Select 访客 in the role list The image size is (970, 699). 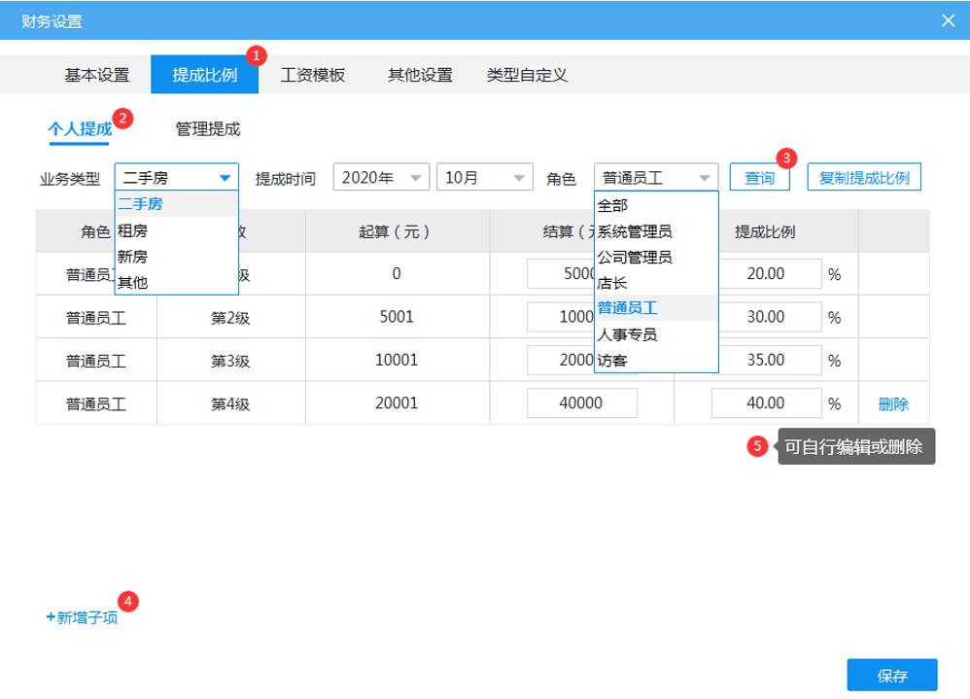656,360
